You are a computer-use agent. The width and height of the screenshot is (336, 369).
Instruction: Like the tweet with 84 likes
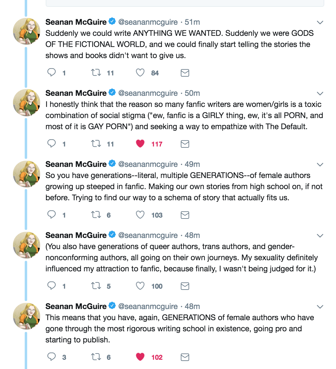[x=140, y=73]
